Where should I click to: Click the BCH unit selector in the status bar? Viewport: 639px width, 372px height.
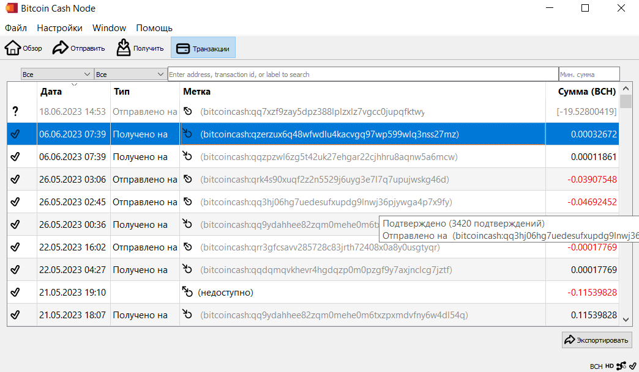click(596, 367)
